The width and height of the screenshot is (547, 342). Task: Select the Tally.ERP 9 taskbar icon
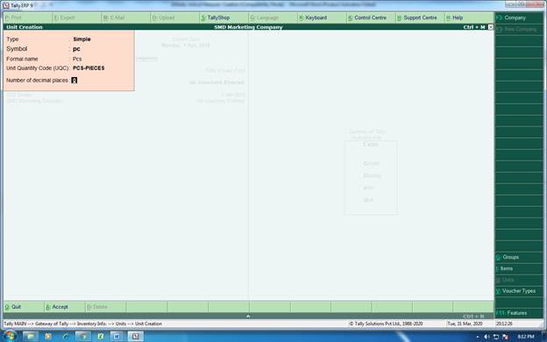click(135, 337)
